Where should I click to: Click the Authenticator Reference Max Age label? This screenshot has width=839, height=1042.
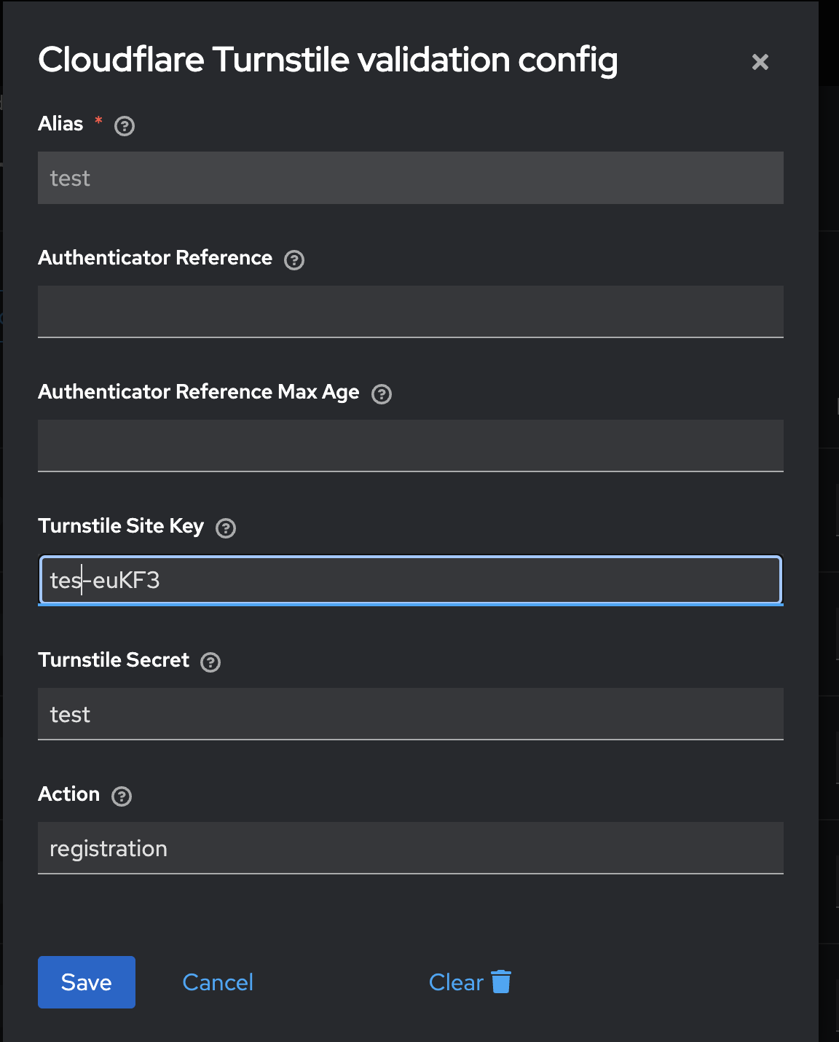(x=199, y=392)
